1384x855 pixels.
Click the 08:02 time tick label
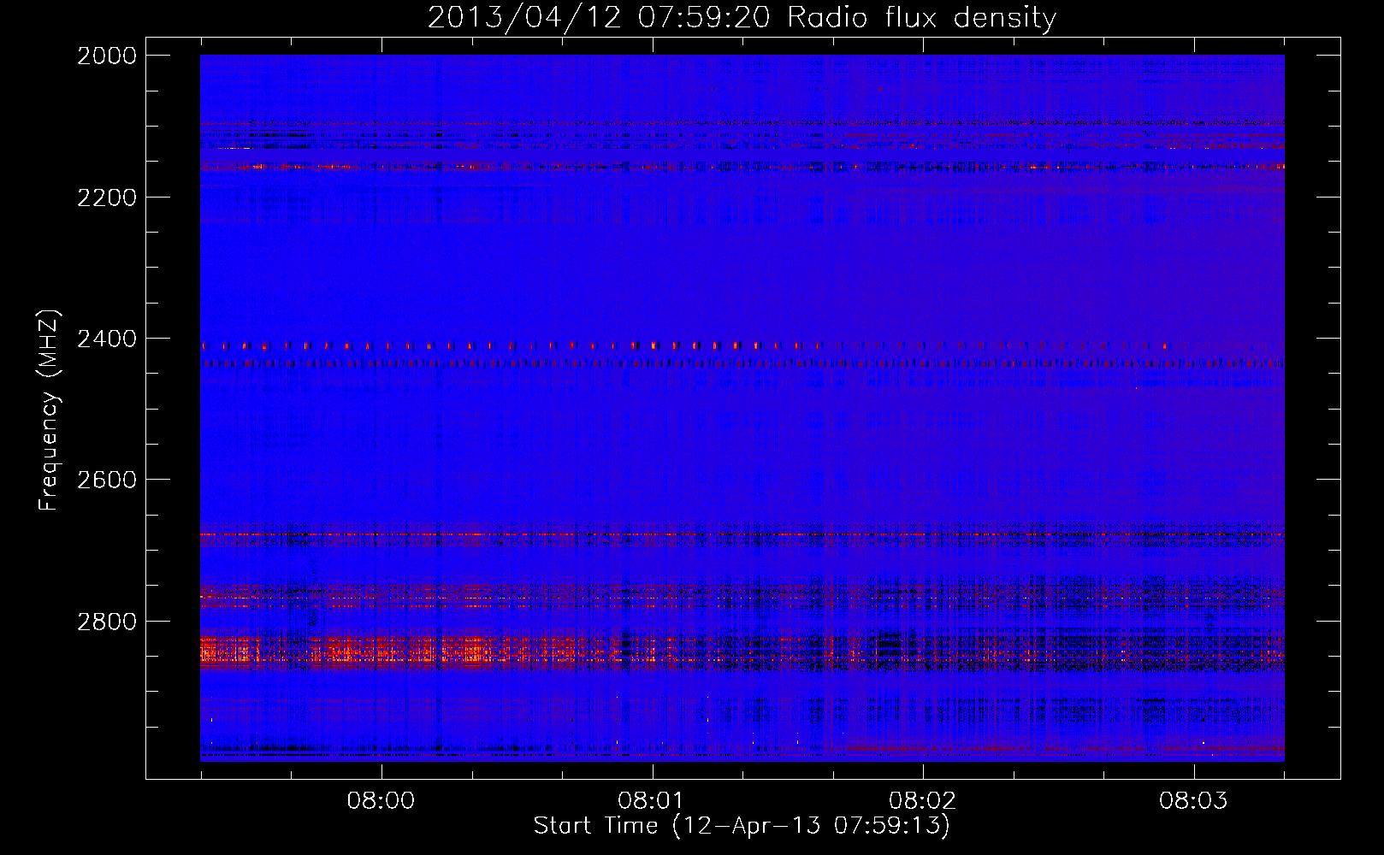(x=923, y=800)
